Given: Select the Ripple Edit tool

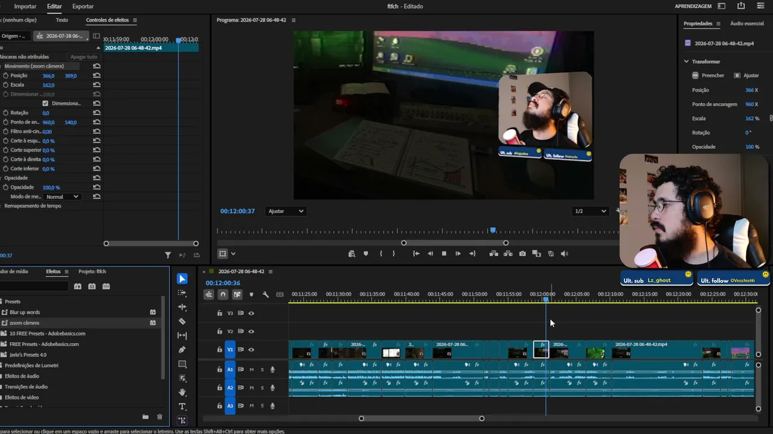Looking at the screenshot, I should point(182,307).
